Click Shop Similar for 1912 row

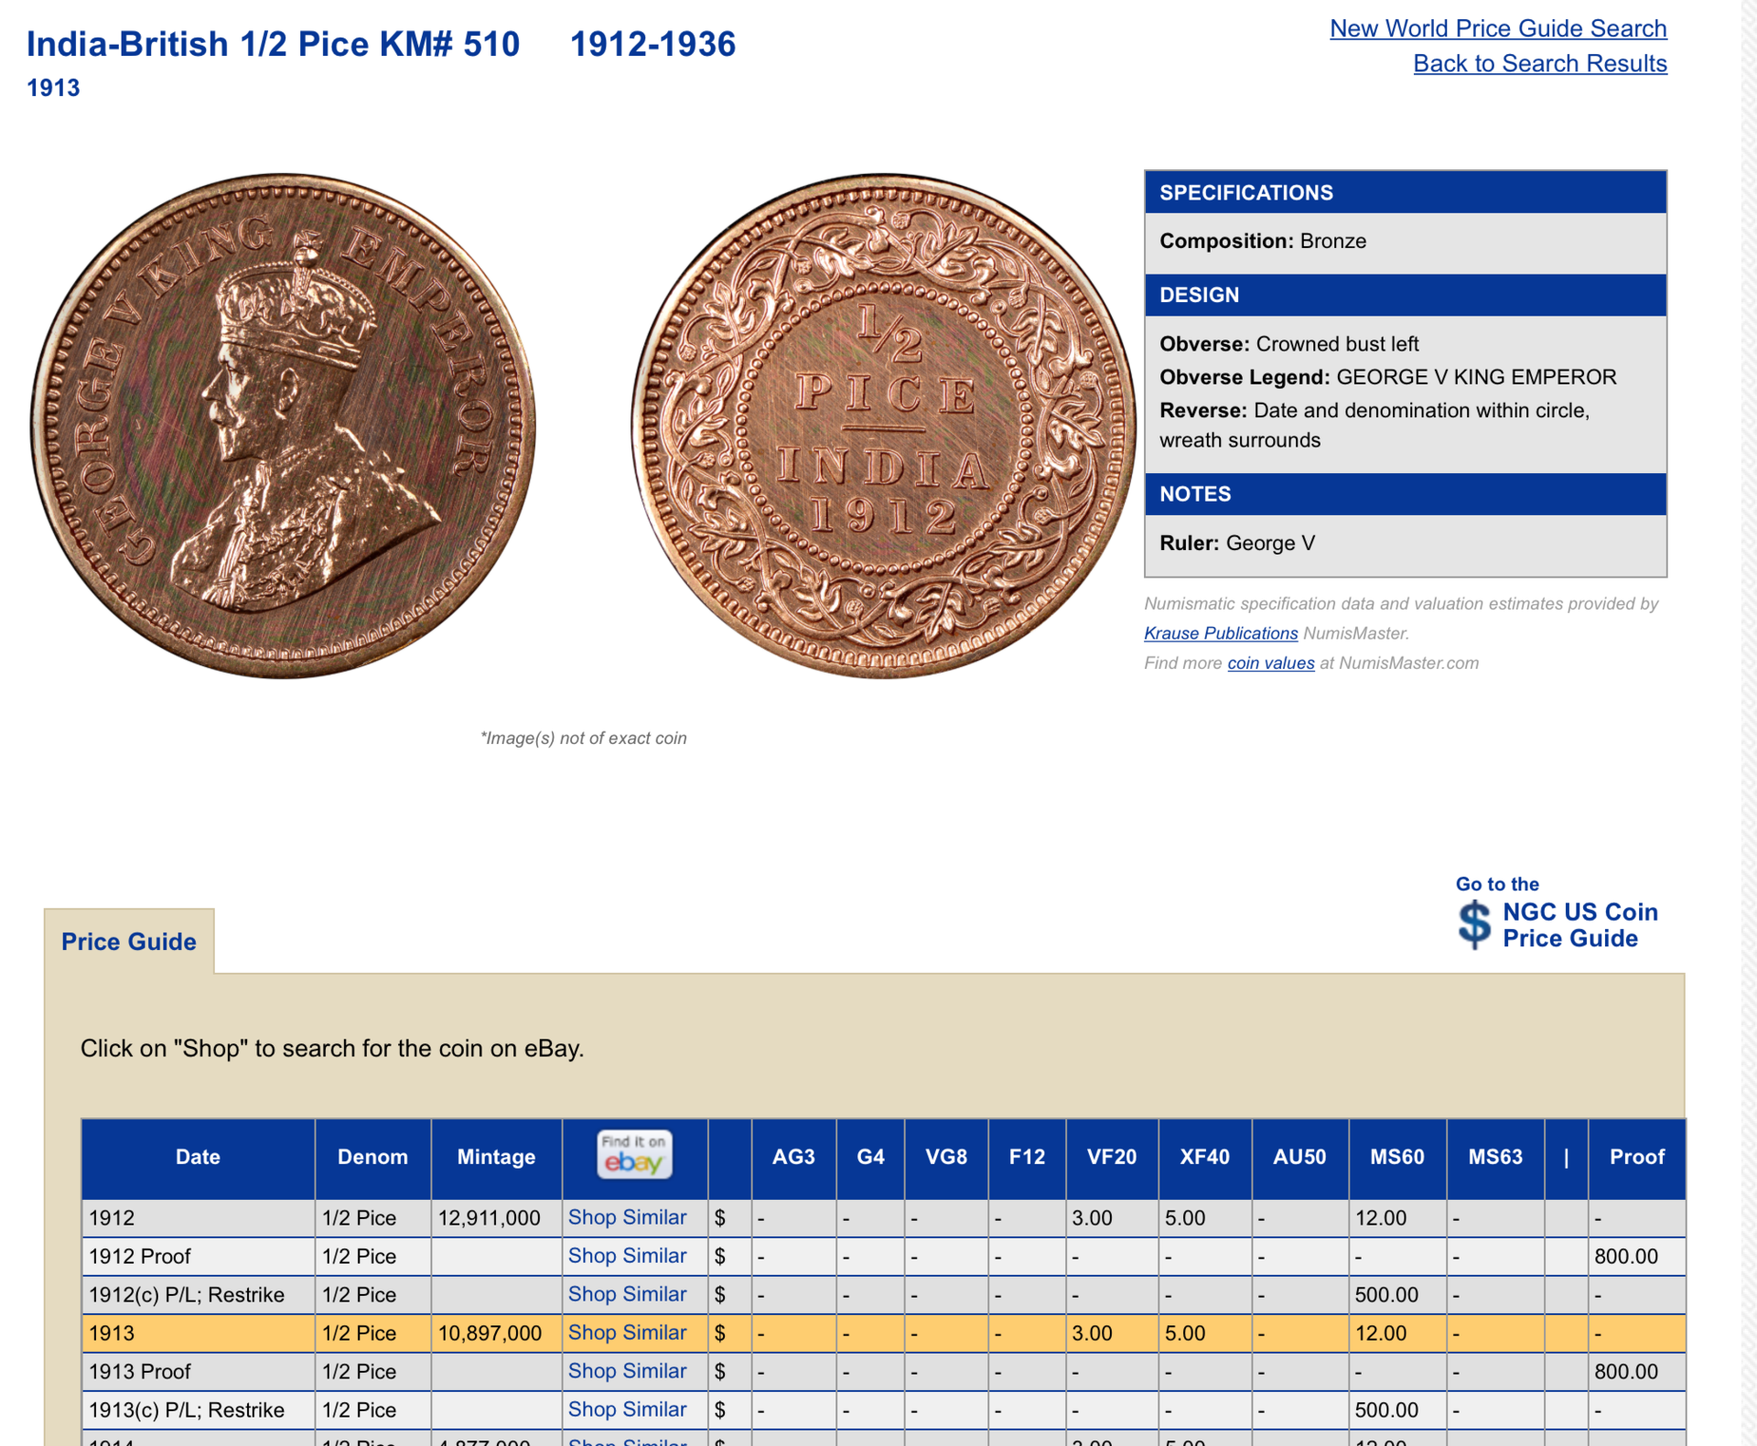coord(627,1217)
